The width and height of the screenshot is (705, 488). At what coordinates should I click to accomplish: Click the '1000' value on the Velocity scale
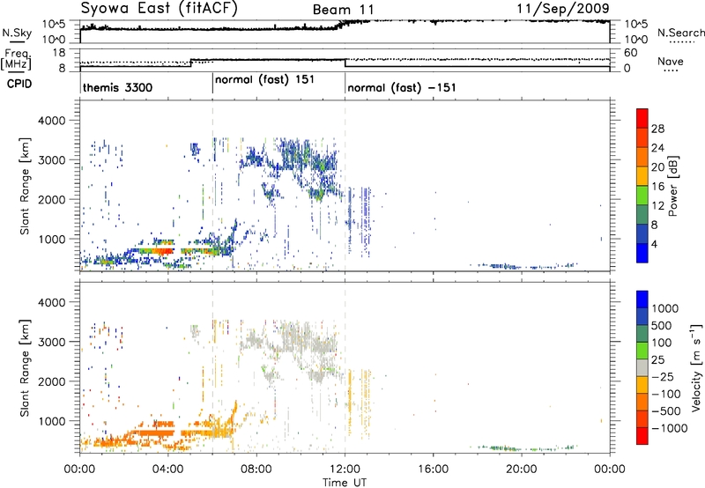pyautogui.click(x=664, y=308)
